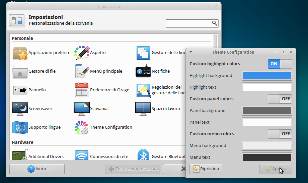The width and height of the screenshot is (308, 183).
Task: Open Preferenze di Orage
Action: click(x=102, y=90)
